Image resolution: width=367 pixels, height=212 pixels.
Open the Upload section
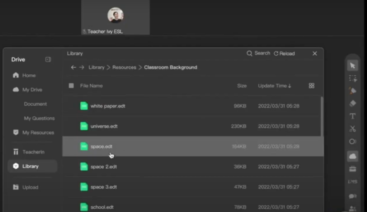click(x=30, y=187)
